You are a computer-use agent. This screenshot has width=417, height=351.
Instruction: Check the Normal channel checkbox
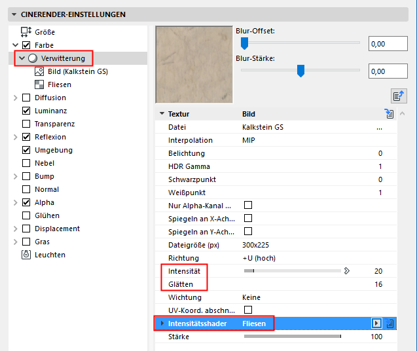coord(26,189)
